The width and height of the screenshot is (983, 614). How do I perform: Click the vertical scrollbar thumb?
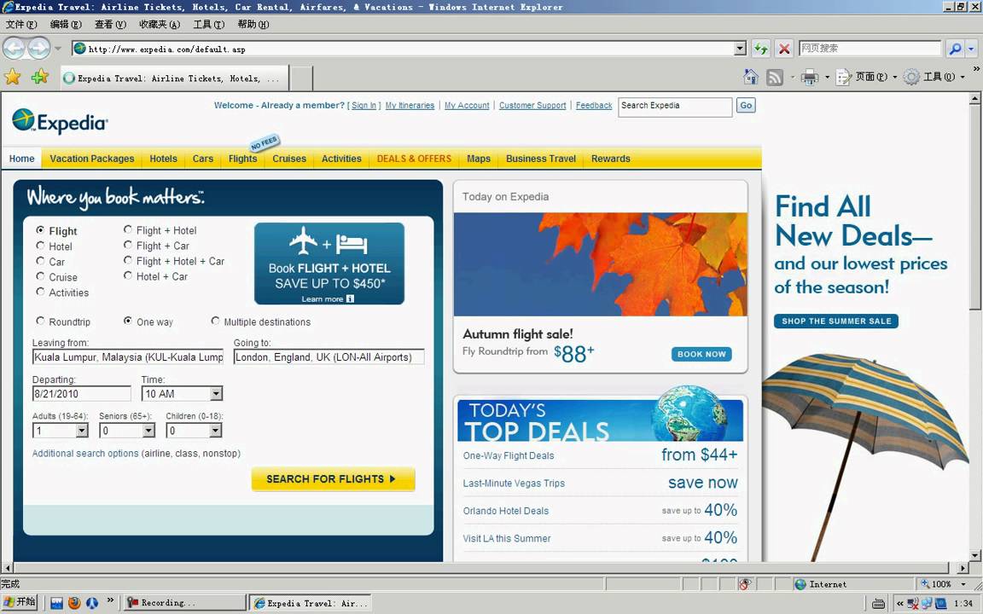pyautogui.click(x=974, y=207)
